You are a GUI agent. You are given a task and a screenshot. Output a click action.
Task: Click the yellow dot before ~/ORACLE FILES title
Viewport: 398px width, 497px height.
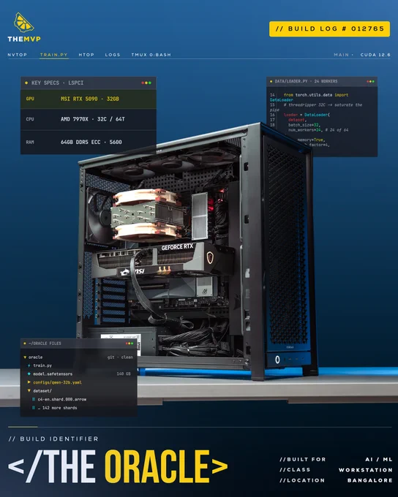25,344
